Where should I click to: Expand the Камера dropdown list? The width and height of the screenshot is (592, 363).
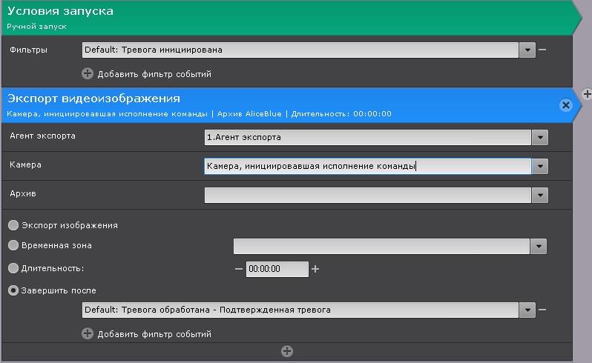540,167
